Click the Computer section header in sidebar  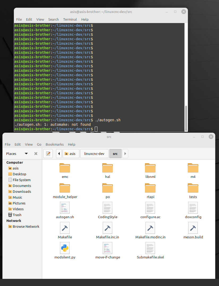tap(15, 162)
